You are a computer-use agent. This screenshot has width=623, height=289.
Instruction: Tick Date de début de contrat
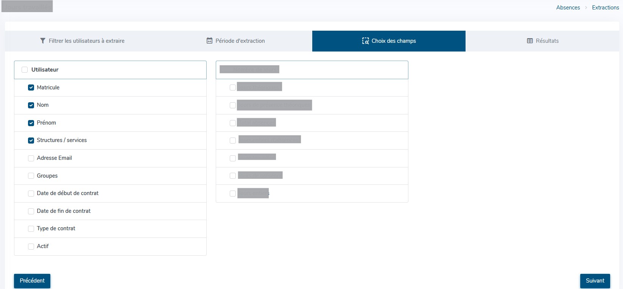tap(31, 194)
